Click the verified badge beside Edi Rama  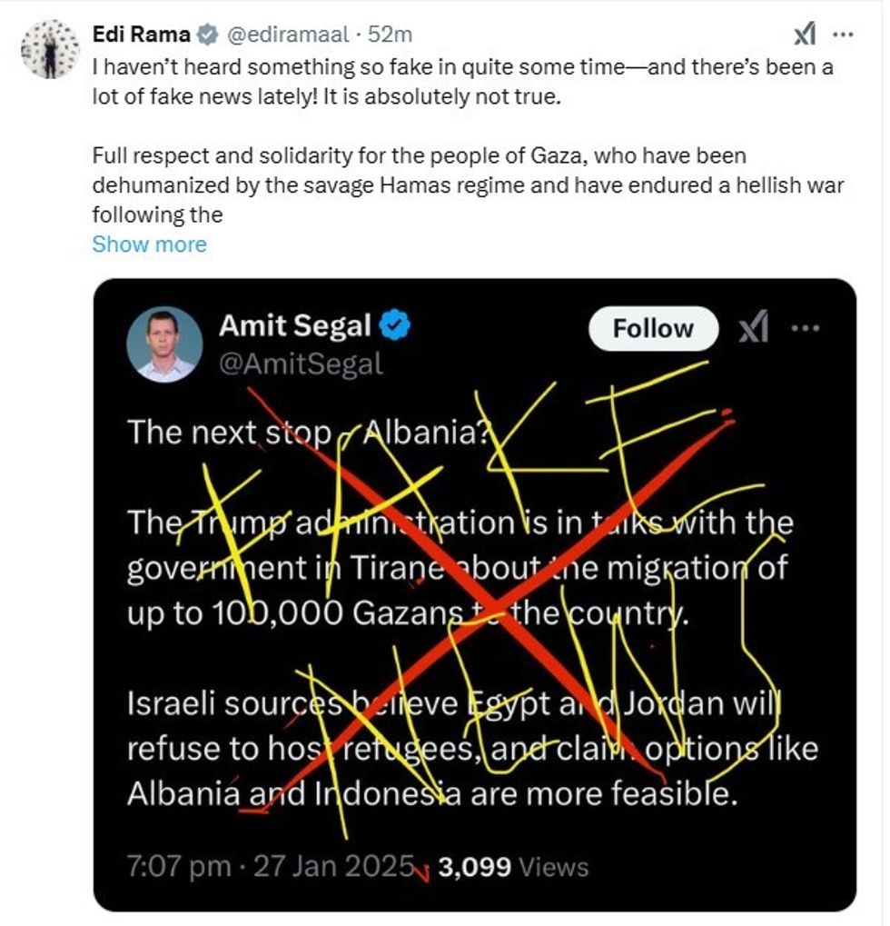[207, 35]
